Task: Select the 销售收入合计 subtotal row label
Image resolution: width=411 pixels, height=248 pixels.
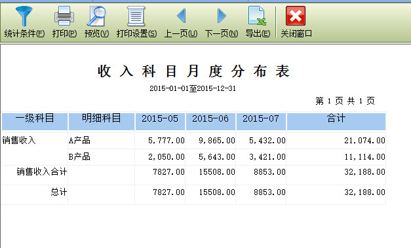Action: (x=42, y=172)
